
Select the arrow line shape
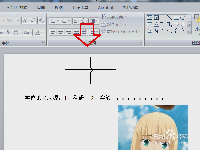click(170, 18)
